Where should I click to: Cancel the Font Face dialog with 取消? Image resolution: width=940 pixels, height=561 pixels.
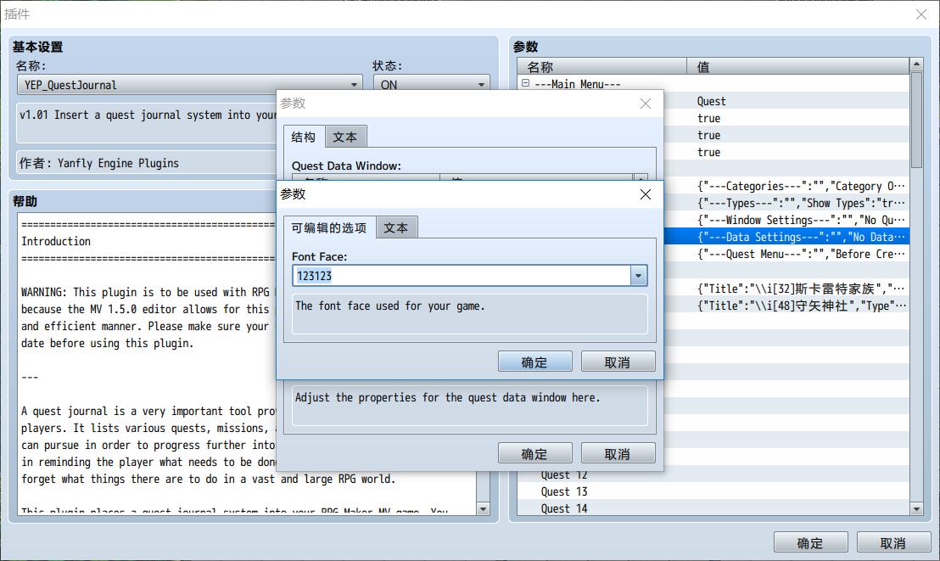point(618,362)
